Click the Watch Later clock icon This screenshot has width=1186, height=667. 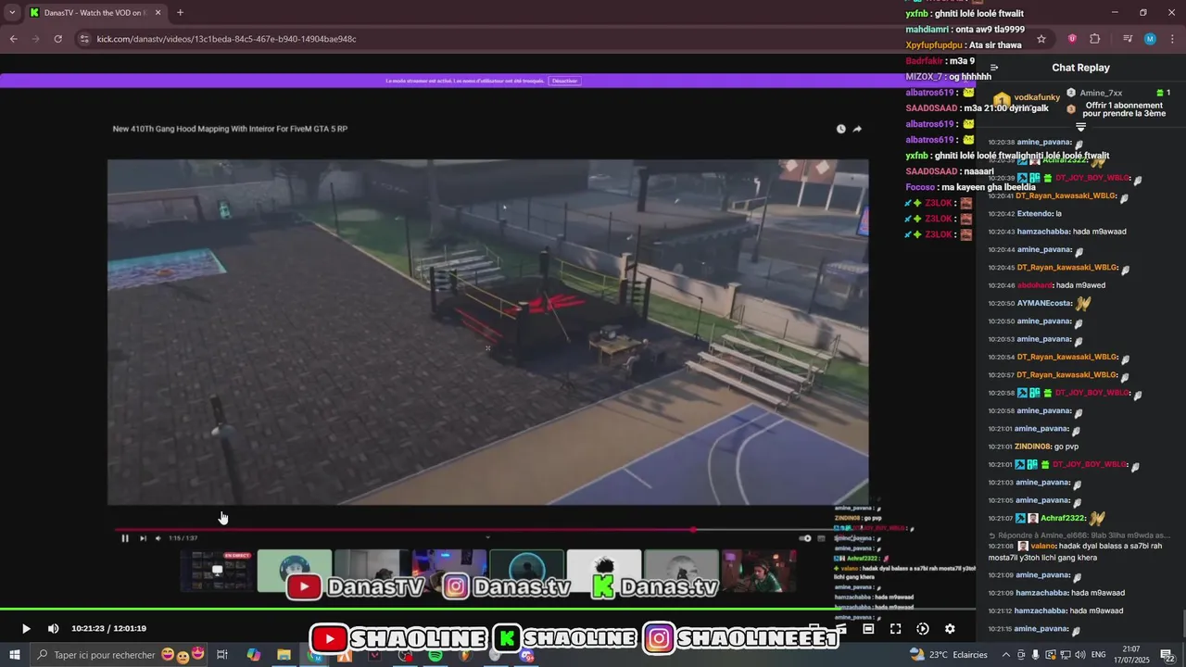coord(840,129)
